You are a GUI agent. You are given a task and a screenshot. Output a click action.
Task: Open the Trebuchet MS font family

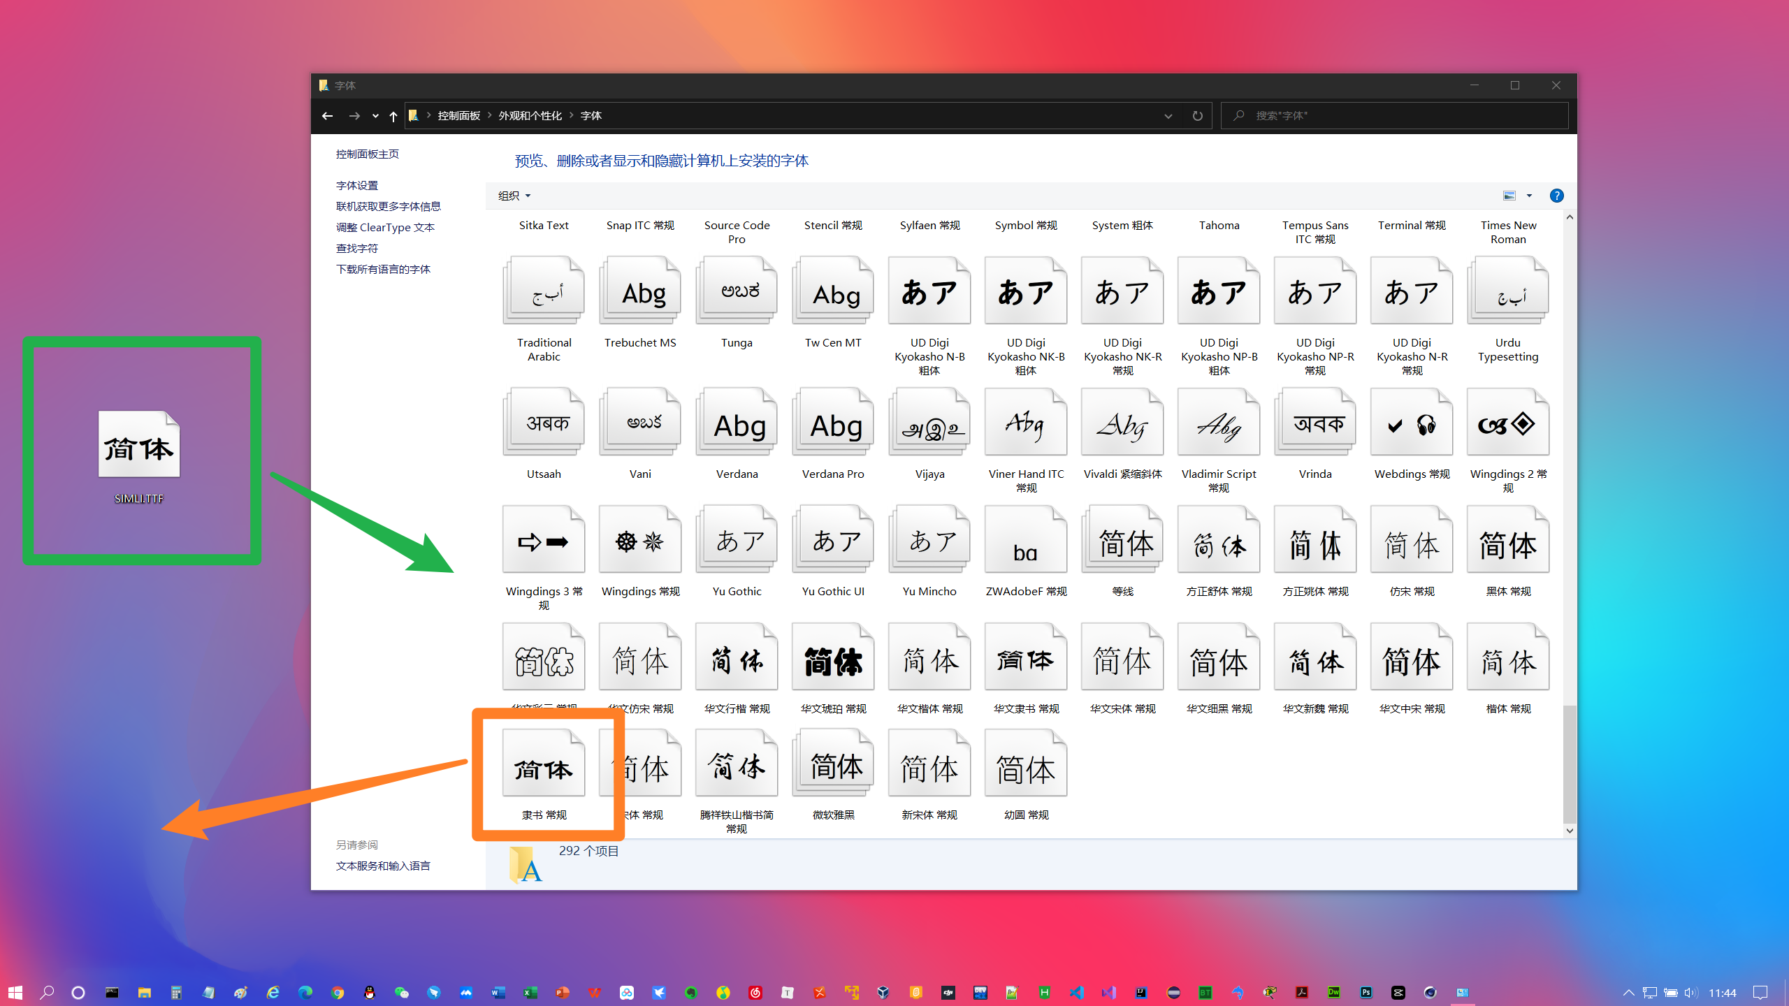coord(640,291)
